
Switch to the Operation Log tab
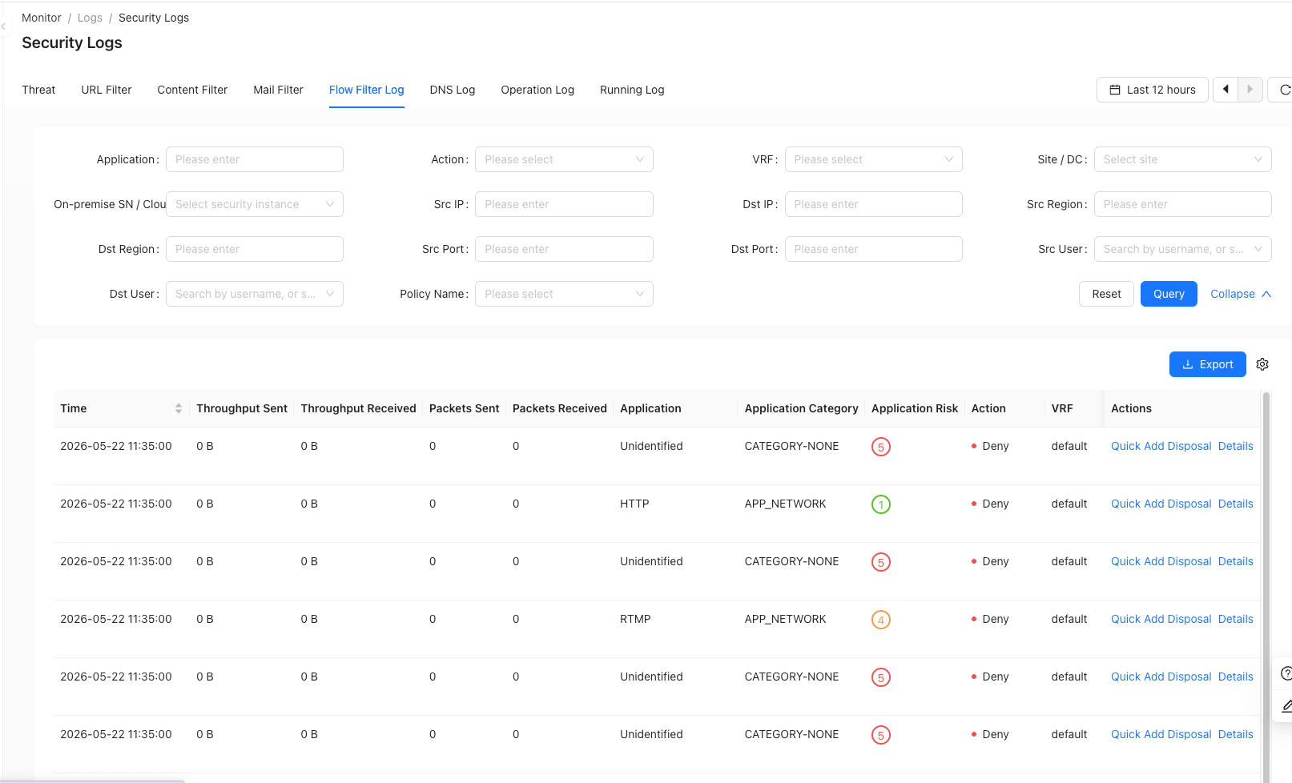click(537, 90)
